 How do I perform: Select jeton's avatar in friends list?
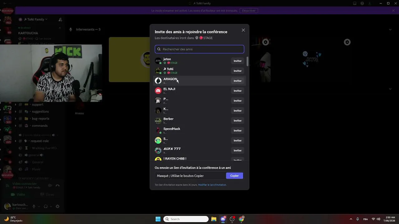[x=158, y=61]
